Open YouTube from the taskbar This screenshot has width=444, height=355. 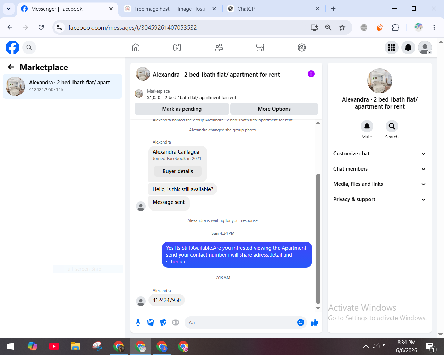point(54,346)
